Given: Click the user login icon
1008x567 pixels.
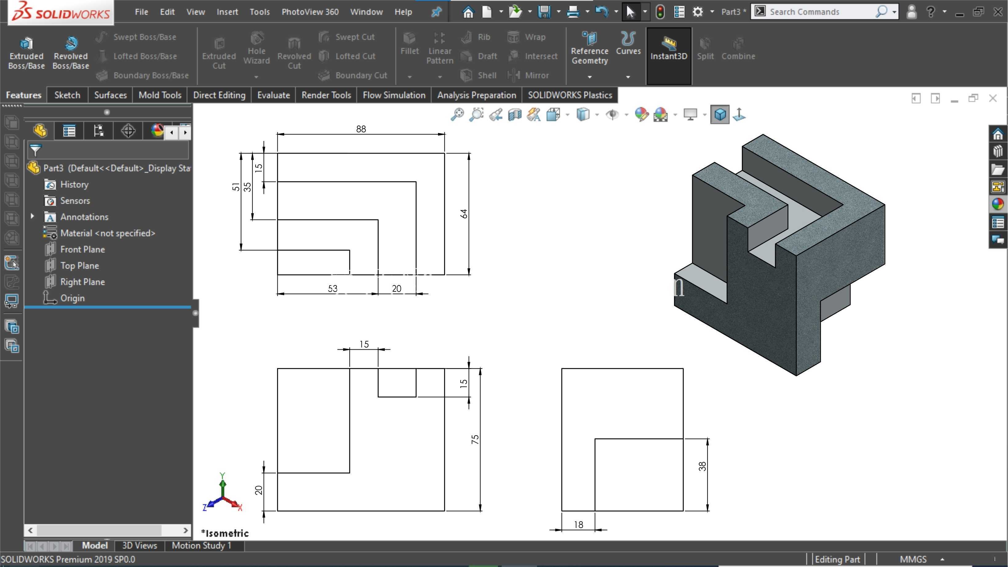Looking at the screenshot, I should pyautogui.click(x=911, y=12).
